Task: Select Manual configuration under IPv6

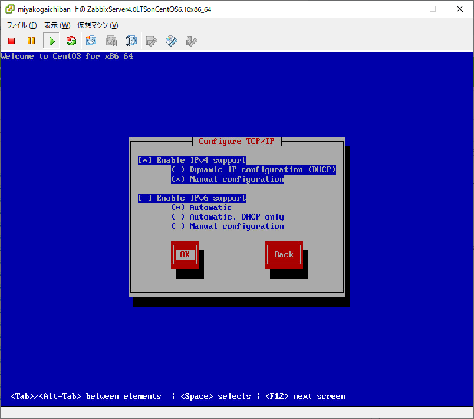Action: point(228,226)
